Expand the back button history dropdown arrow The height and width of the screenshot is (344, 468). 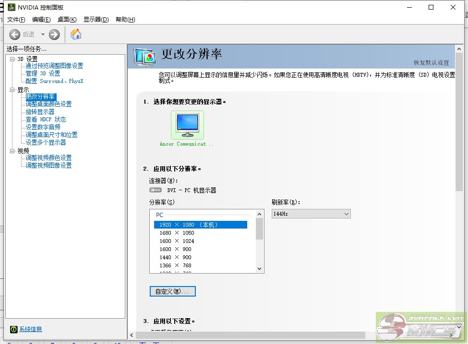pos(43,34)
